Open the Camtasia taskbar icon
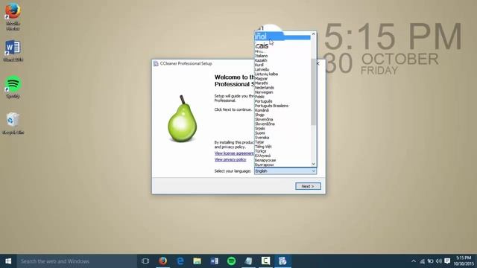Screen dimensions: 477x268 [265, 261]
